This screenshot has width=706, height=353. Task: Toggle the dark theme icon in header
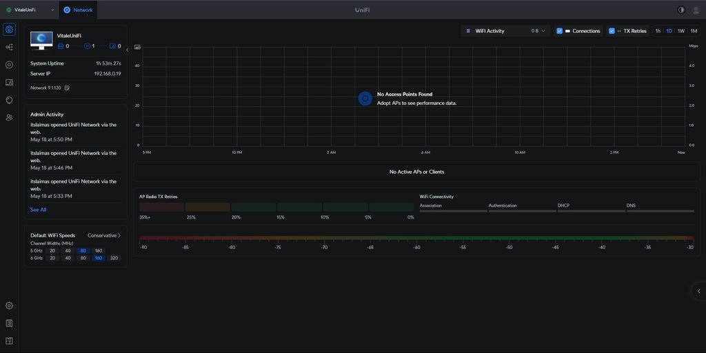click(680, 10)
